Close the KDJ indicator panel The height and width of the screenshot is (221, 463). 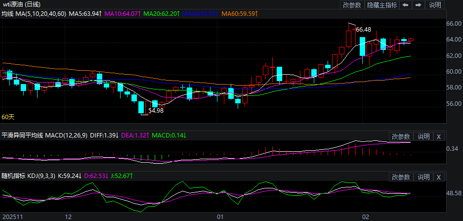439,177
